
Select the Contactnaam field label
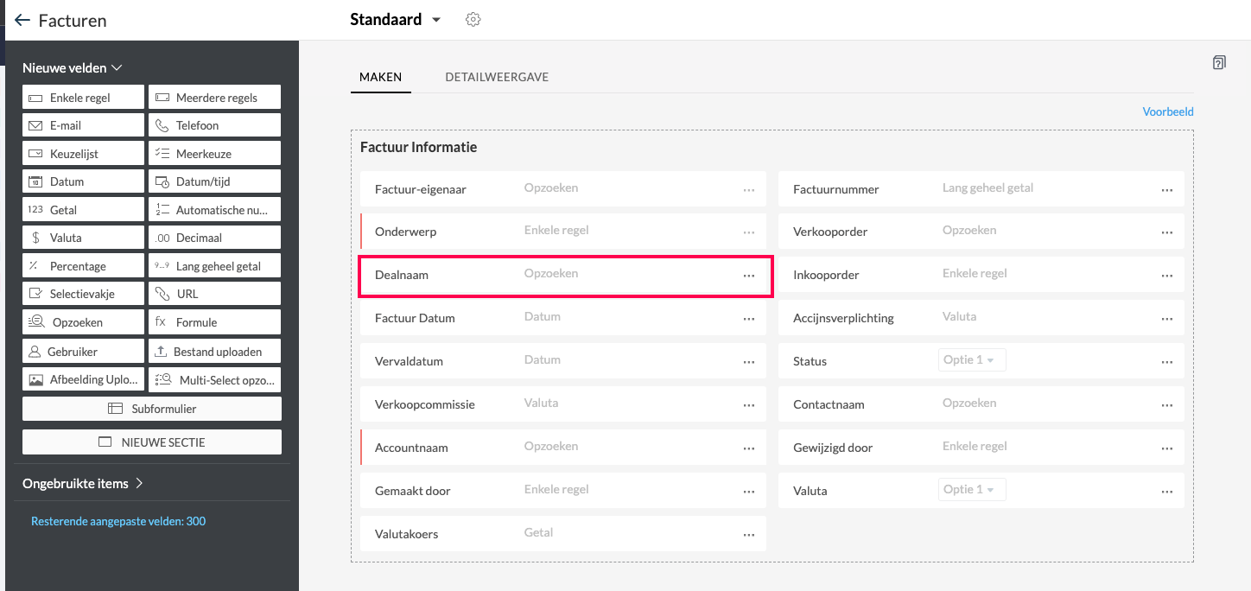tap(829, 404)
